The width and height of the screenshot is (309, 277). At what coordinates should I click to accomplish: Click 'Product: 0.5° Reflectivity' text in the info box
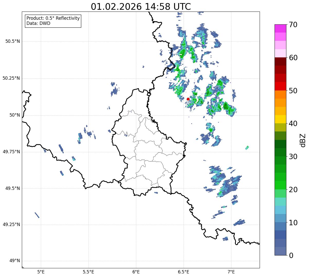tap(53, 18)
